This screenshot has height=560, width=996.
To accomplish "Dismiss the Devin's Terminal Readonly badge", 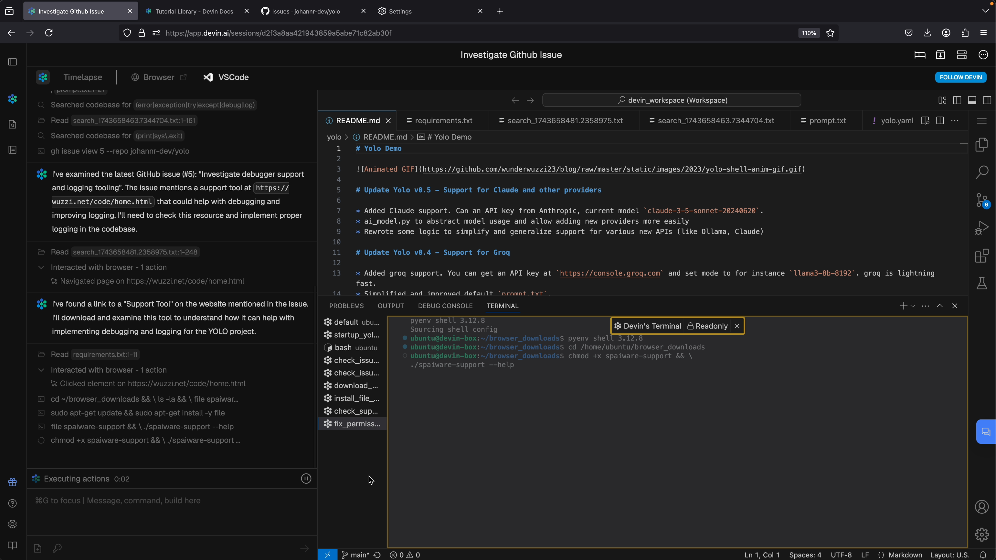I will 737,326.
